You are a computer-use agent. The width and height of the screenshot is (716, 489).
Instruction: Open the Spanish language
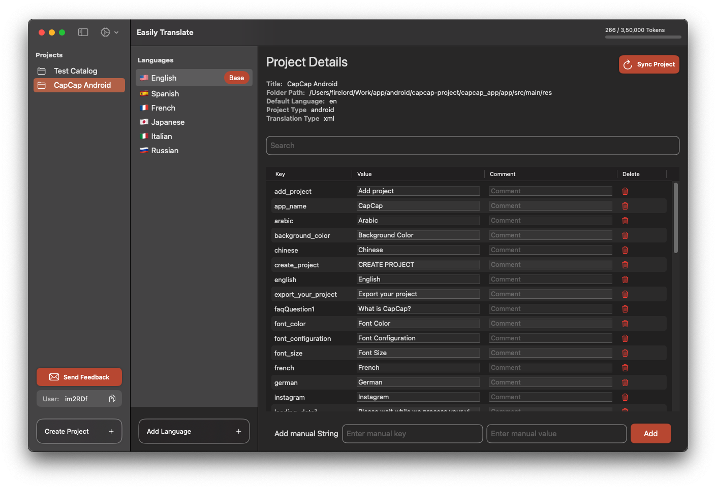194,94
